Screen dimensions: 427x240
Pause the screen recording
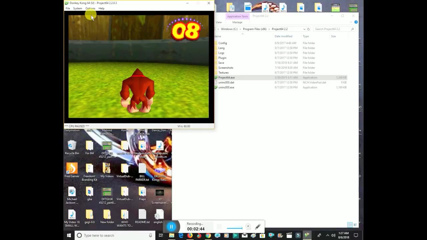point(171,227)
